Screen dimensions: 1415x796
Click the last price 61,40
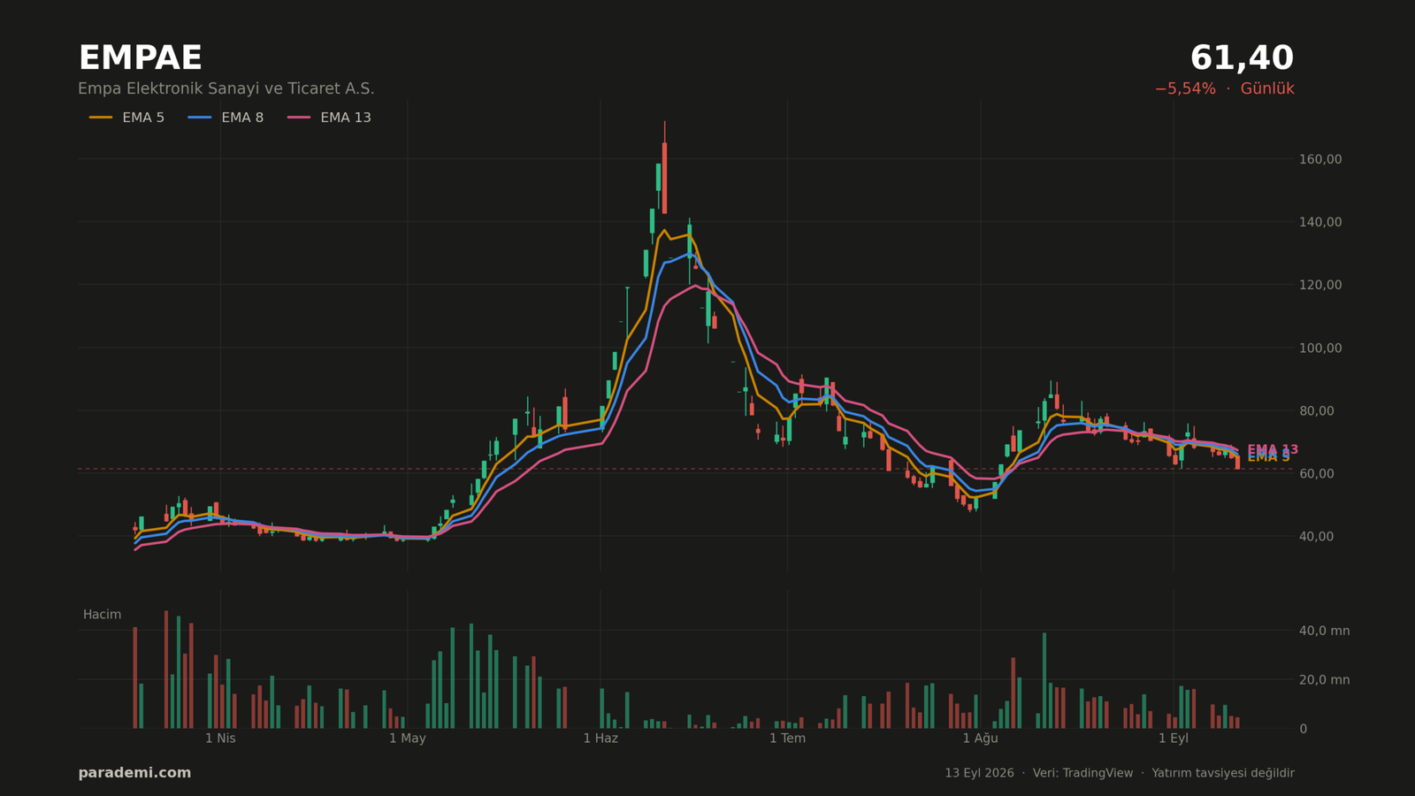point(1242,58)
